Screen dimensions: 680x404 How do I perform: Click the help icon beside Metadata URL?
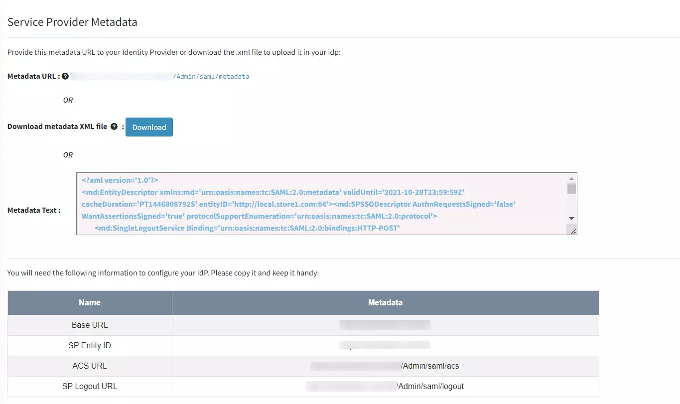(65, 77)
